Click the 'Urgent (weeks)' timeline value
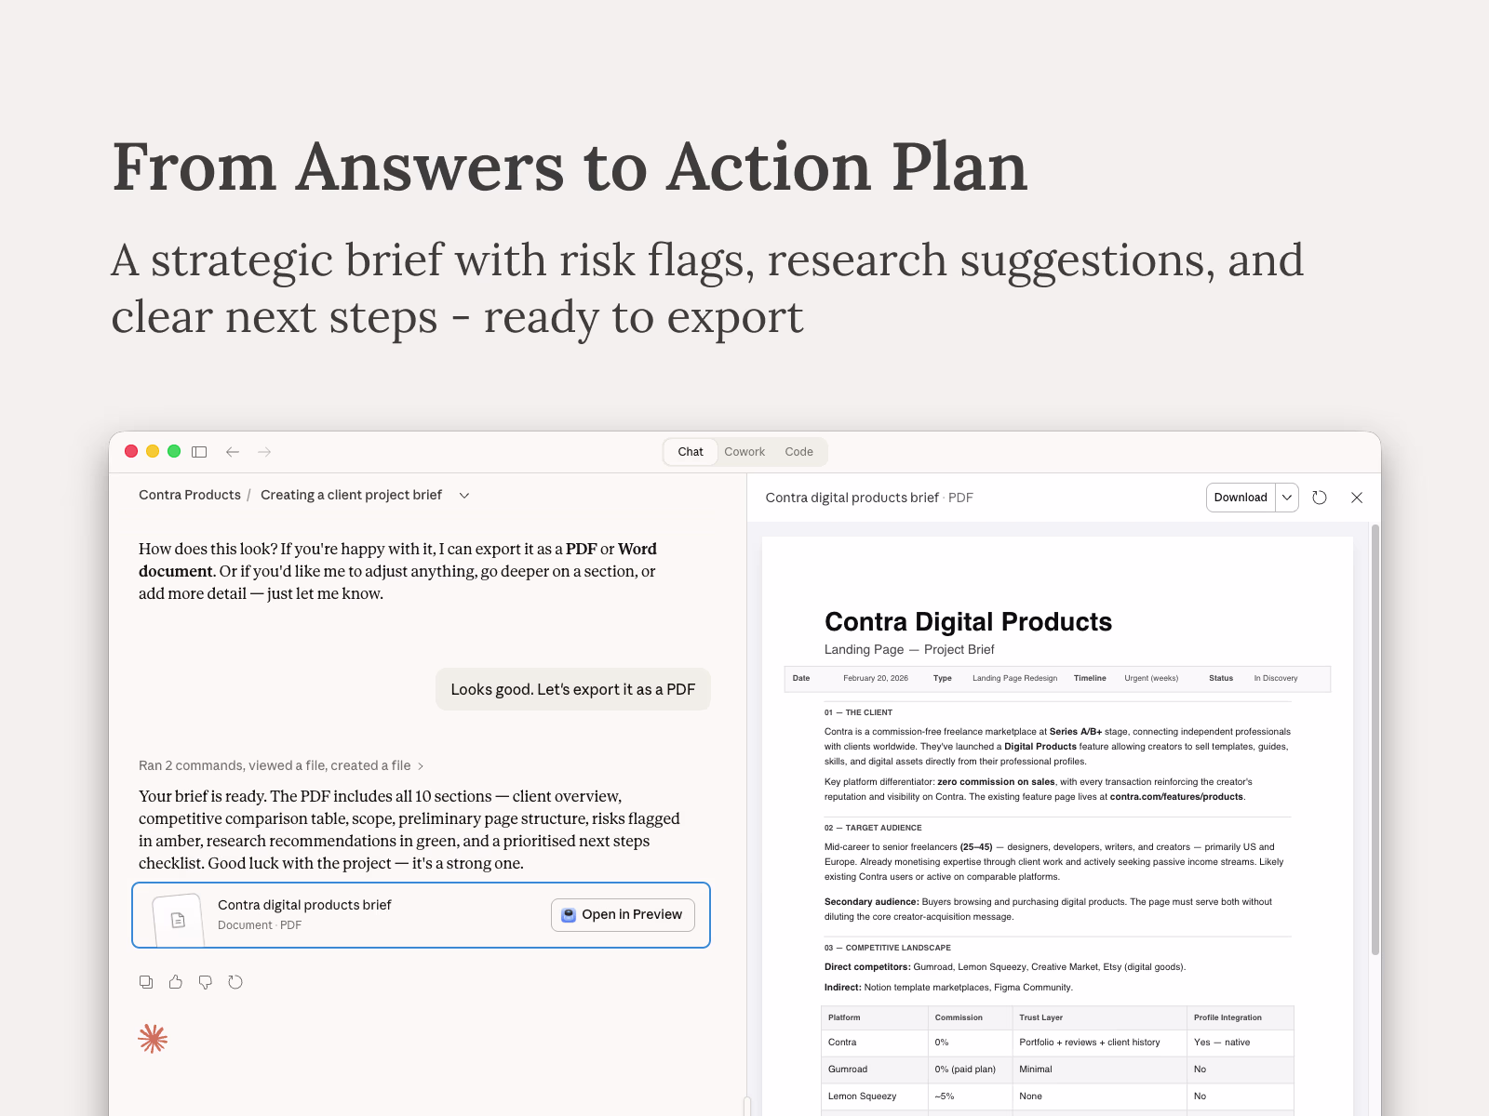This screenshot has height=1116, width=1489. pos(1151,678)
